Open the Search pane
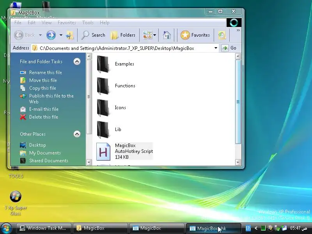The width and height of the screenshot is (312, 234). click(x=93, y=35)
